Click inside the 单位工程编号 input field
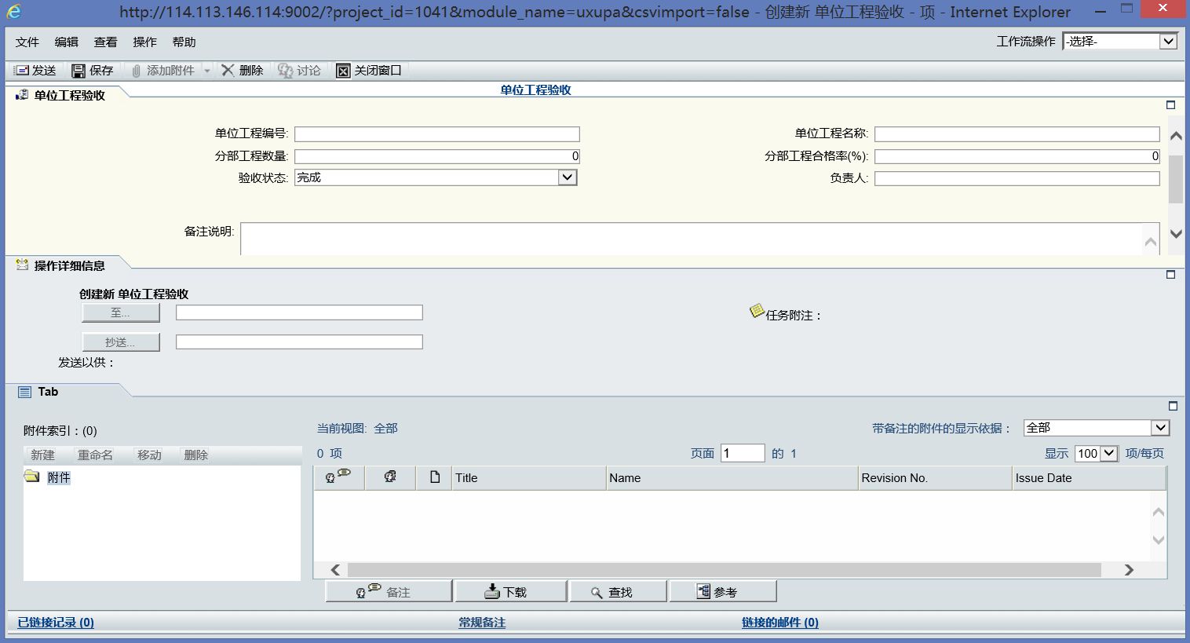The width and height of the screenshot is (1190, 643). tap(436, 133)
